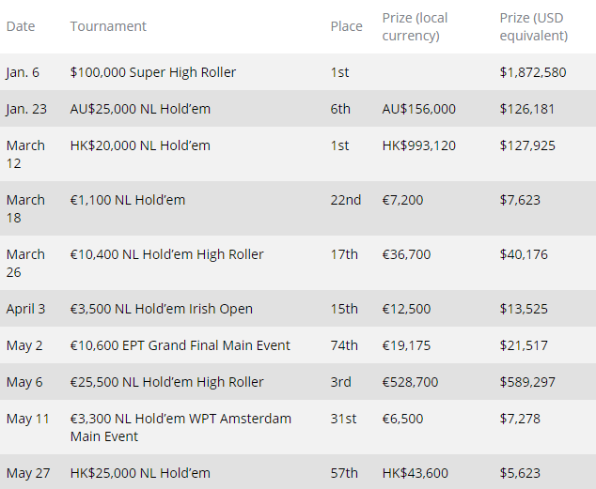596x489 pixels.
Task: Click the Place column header
Action: click(x=346, y=26)
